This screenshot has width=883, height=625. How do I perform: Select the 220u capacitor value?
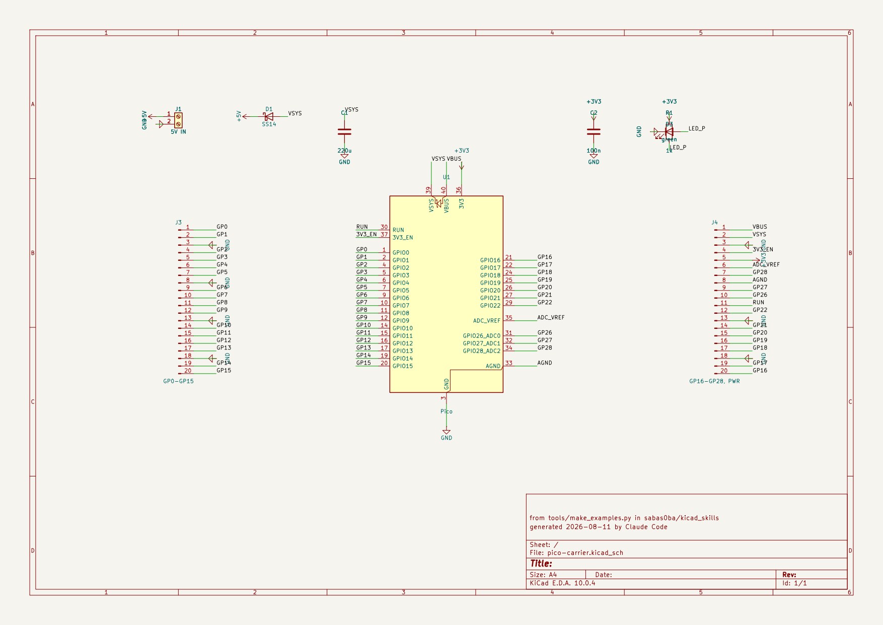[344, 151]
